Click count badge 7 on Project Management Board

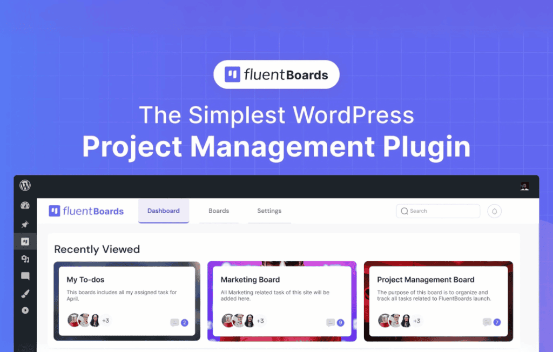pyautogui.click(x=497, y=322)
